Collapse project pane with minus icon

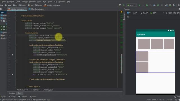[x=4, y=9]
